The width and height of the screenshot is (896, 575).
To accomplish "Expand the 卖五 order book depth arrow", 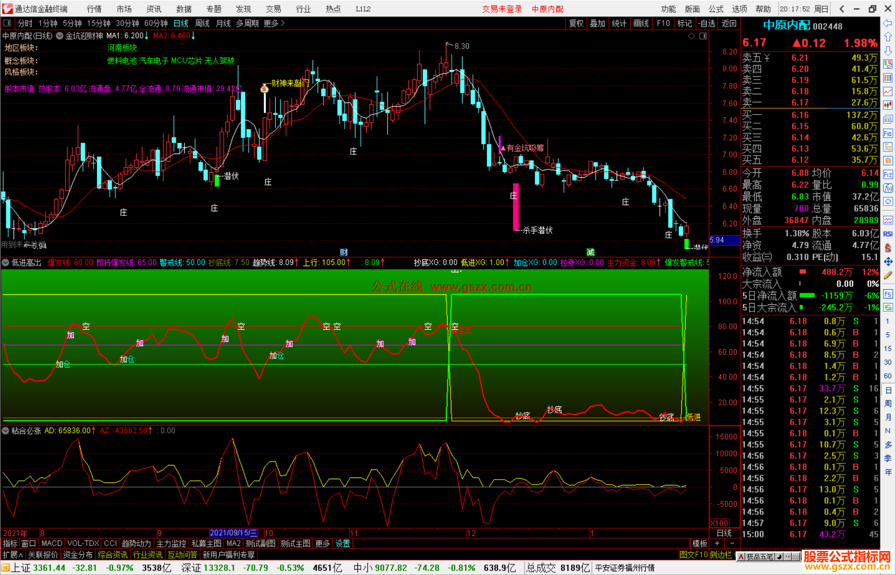I will tap(767, 58).
